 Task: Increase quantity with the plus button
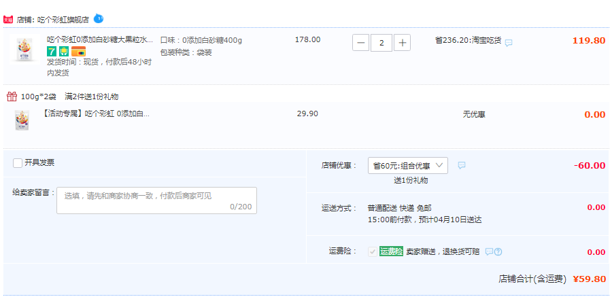[x=402, y=43]
